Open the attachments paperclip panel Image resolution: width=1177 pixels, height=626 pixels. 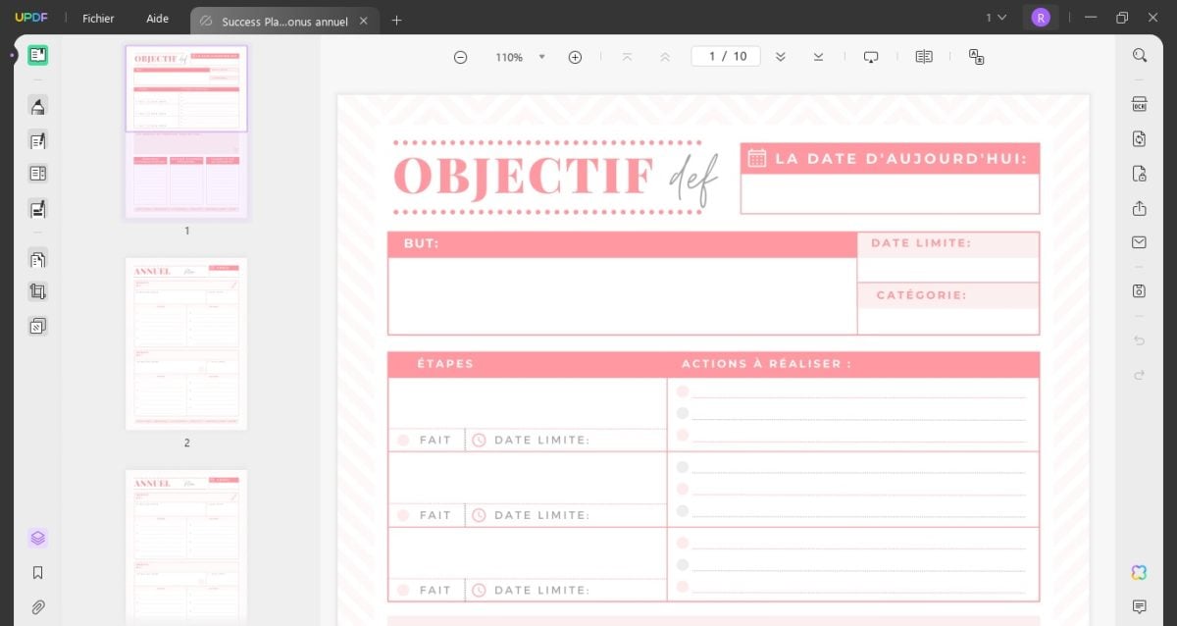coord(37,606)
